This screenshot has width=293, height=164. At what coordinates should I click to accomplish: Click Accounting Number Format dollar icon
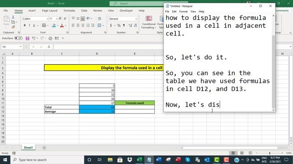[111, 26]
